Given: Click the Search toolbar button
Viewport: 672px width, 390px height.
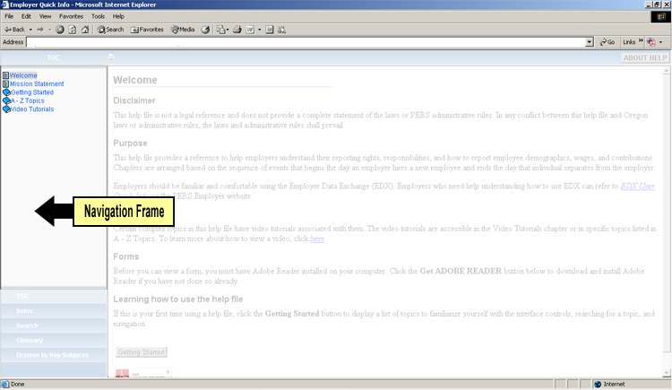Looking at the screenshot, I should 111,30.
